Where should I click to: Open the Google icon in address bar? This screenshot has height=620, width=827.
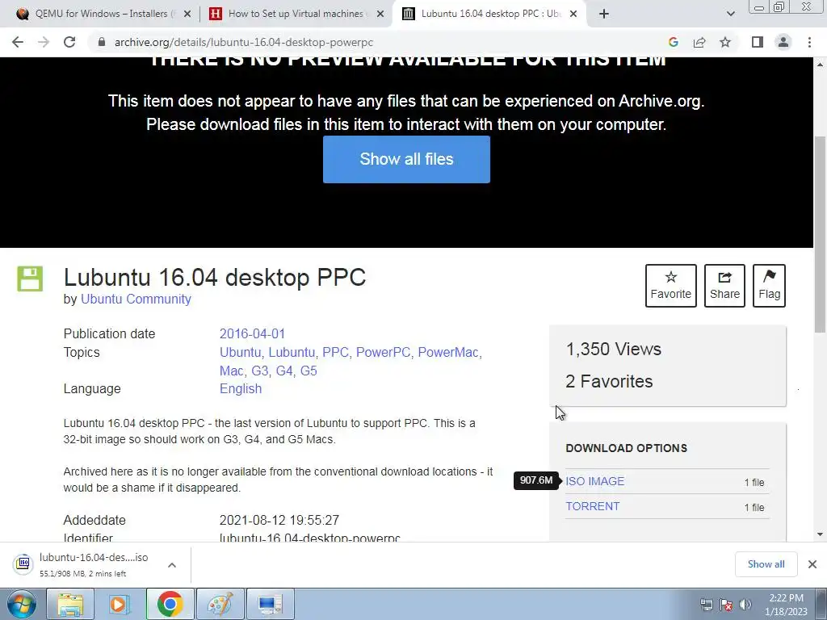673,42
